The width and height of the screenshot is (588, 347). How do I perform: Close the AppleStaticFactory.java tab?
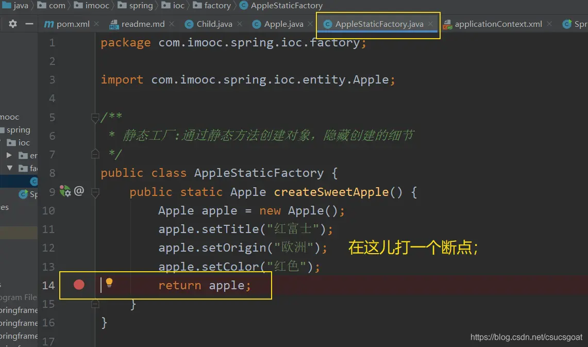[430, 24]
